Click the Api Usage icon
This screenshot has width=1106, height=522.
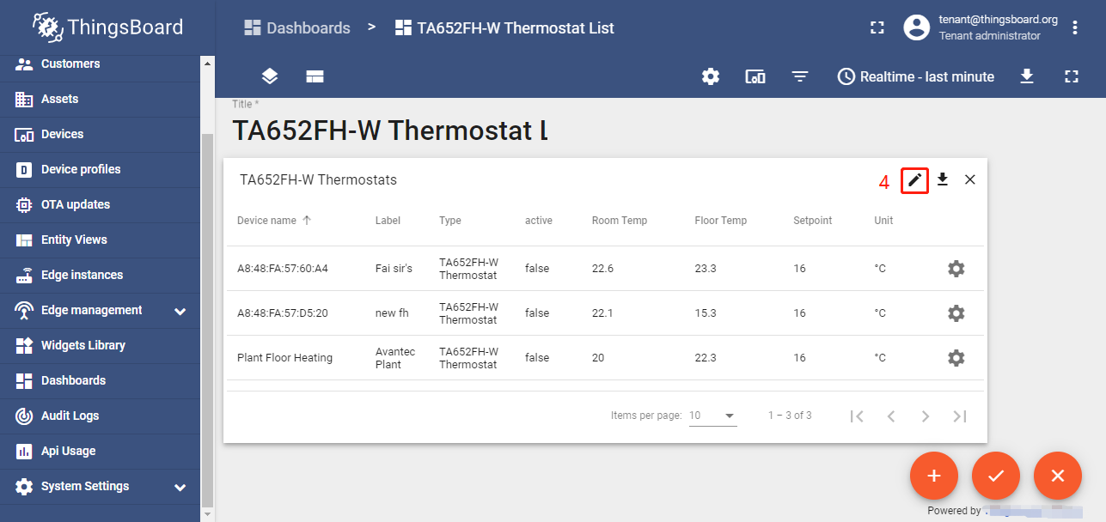pyautogui.click(x=24, y=452)
